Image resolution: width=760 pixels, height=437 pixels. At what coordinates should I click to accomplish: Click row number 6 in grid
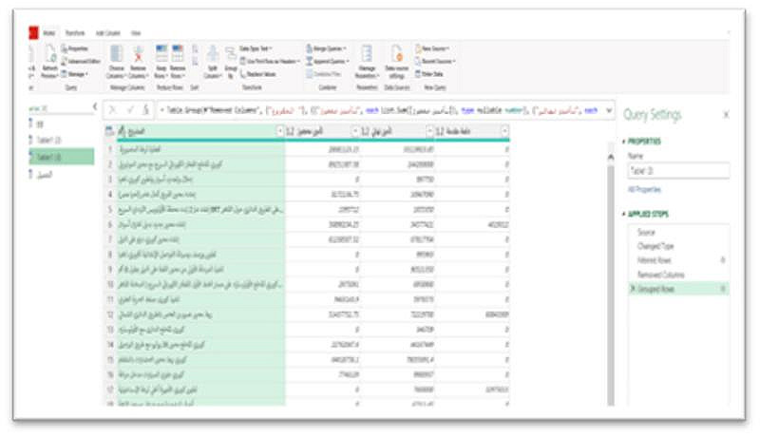point(110,225)
